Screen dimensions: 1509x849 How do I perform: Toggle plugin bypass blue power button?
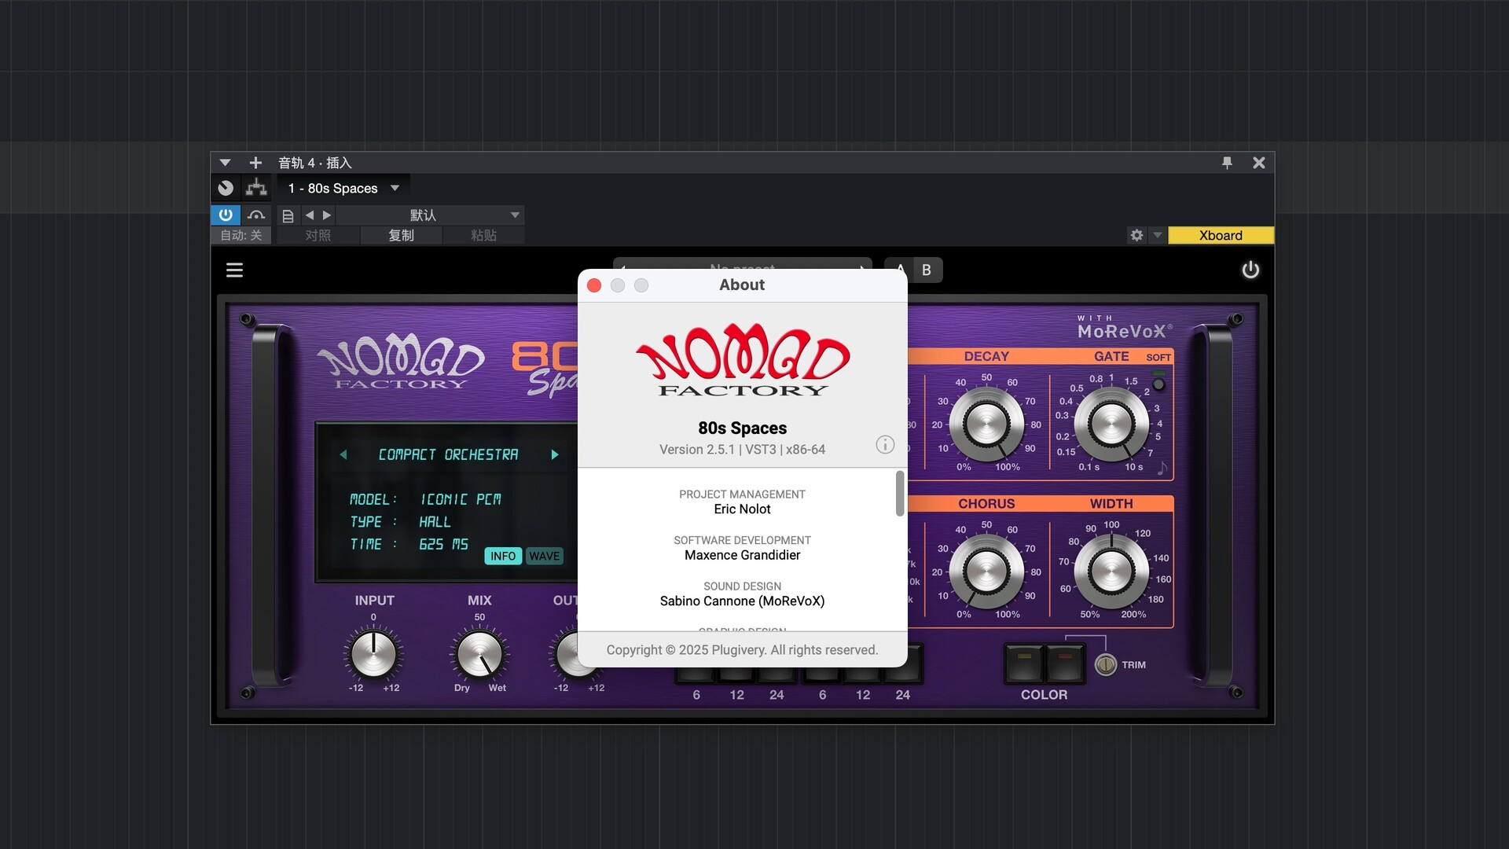tap(226, 215)
